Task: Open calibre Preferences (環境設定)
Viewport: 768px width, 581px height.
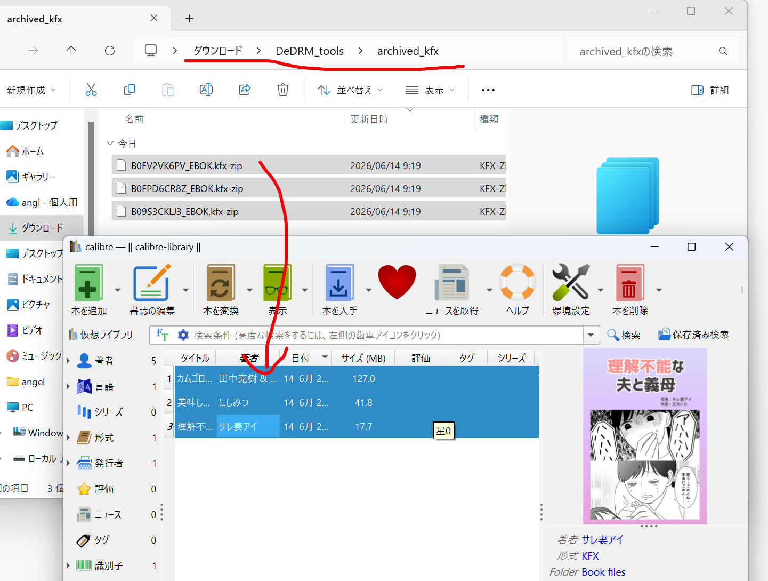Action: pyautogui.click(x=570, y=282)
